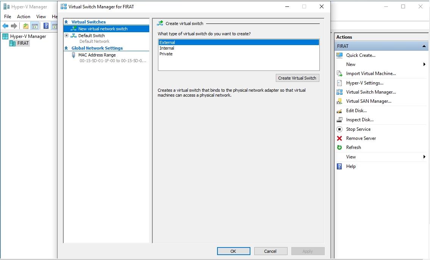Select FIRAT server node label
Viewport: 430px width, 260px height.
tap(23, 43)
